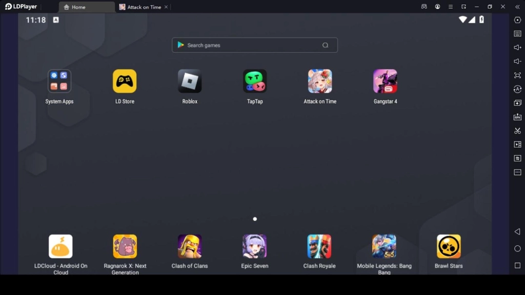
Task: Click the Wi-Fi status icon
Action: [x=463, y=19]
